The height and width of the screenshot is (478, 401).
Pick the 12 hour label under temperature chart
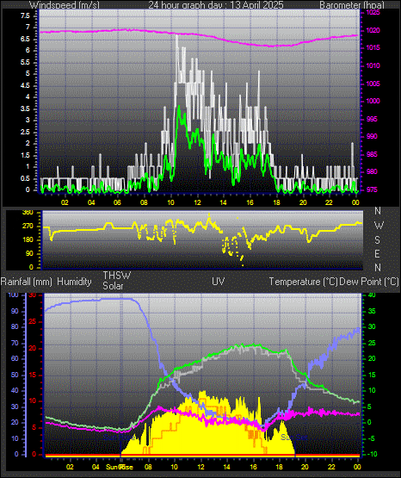coord(200,467)
